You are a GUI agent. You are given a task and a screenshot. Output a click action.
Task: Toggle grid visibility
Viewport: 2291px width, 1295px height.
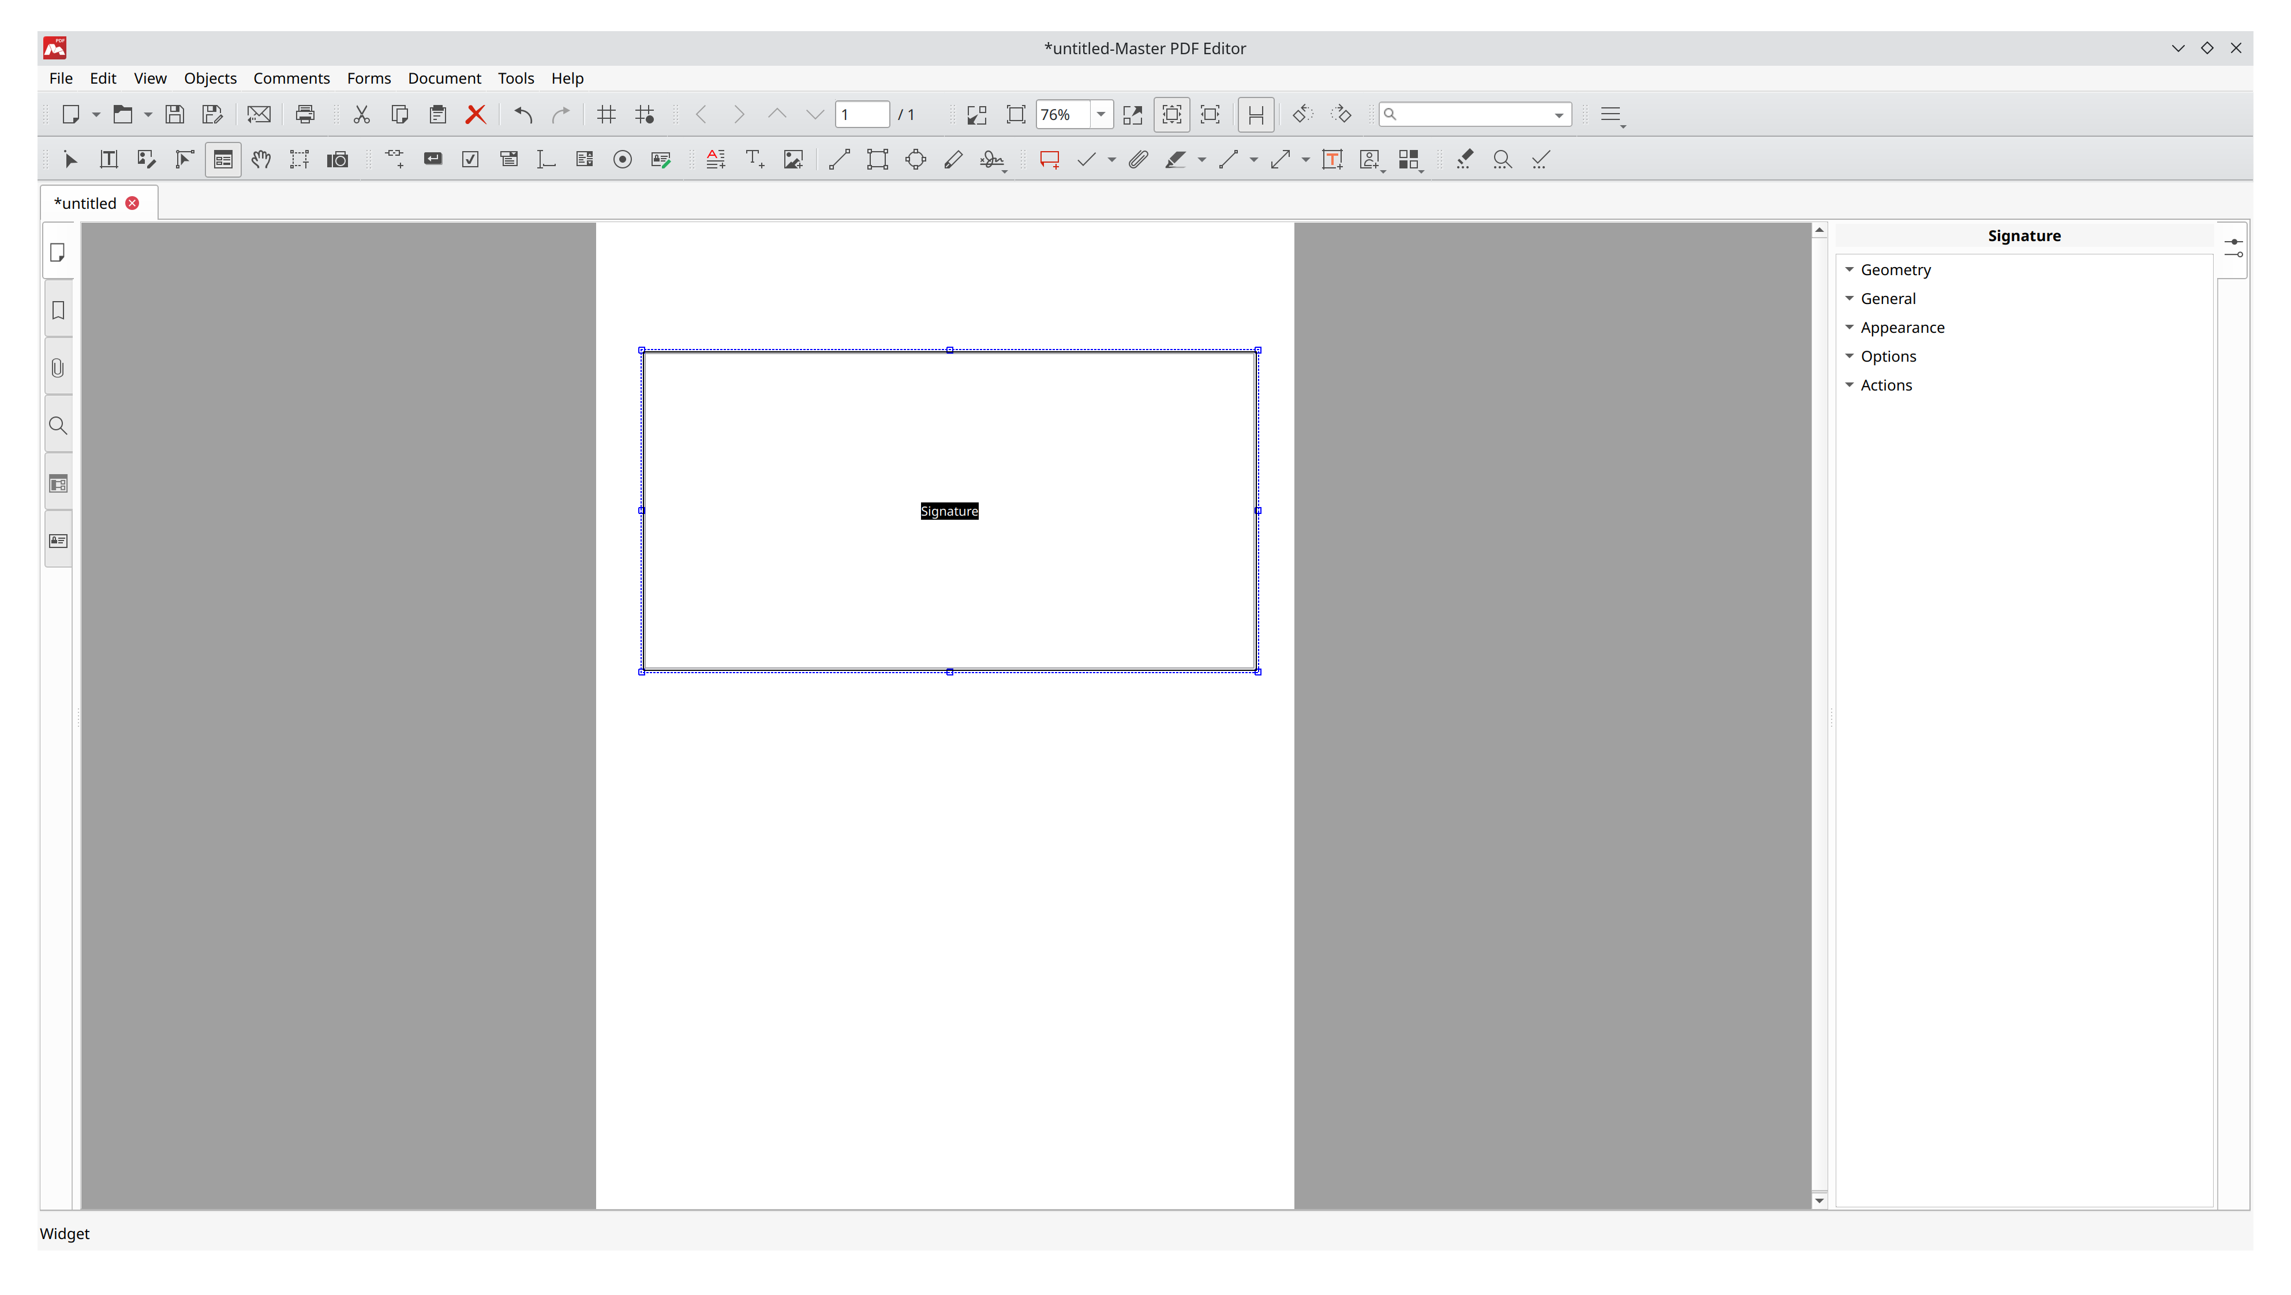(x=606, y=114)
